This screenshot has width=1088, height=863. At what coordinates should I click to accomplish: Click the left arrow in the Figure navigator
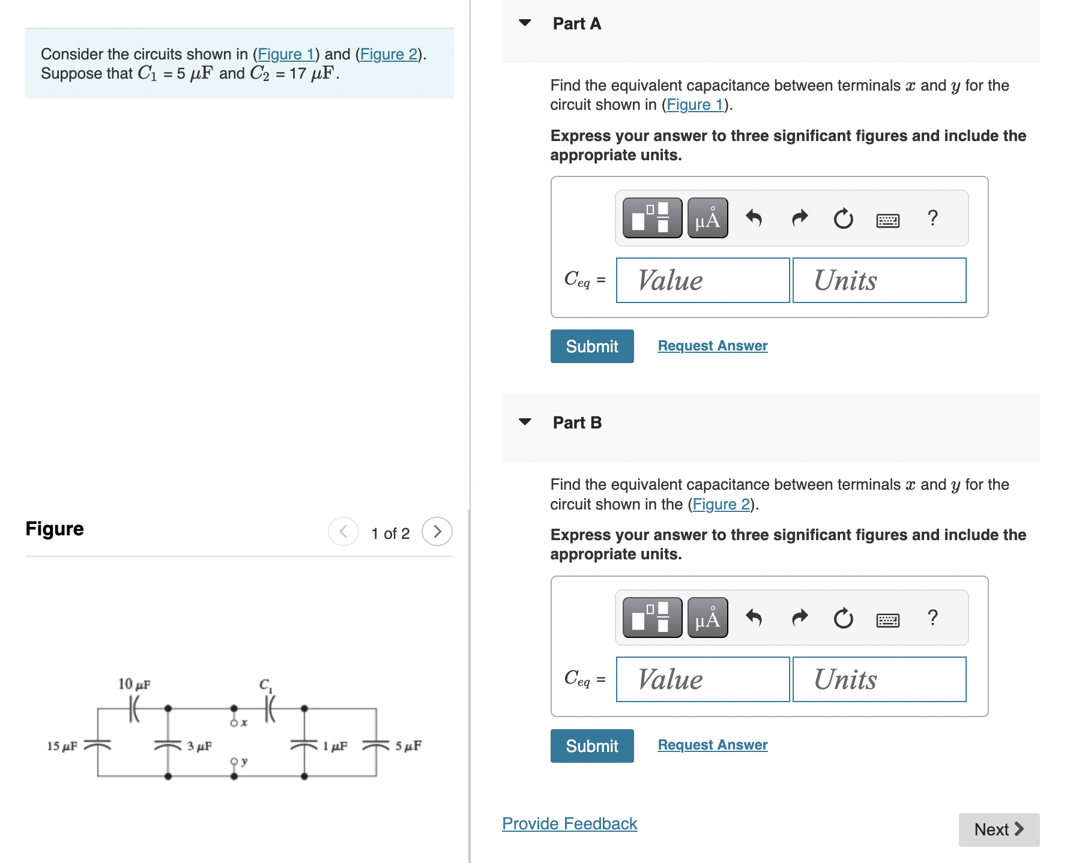[x=342, y=531]
